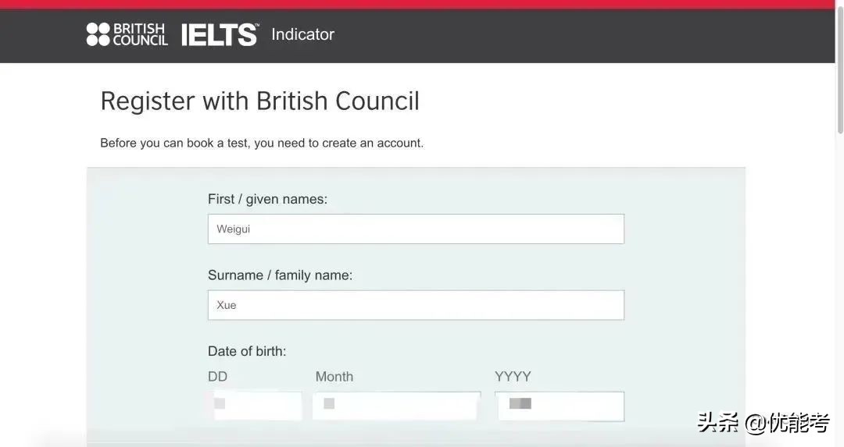Click the DD day-of-birth field
This screenshot has width=844, height=447.
coord(256,406)
